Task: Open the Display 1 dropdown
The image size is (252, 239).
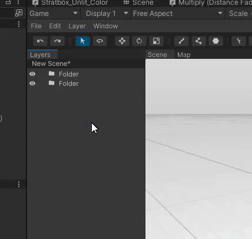Action: click(107, 14)
